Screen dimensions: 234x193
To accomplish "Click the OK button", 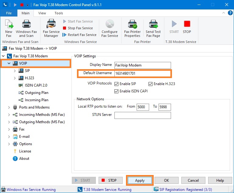I will pyautogui.click(x=166, y=180).
